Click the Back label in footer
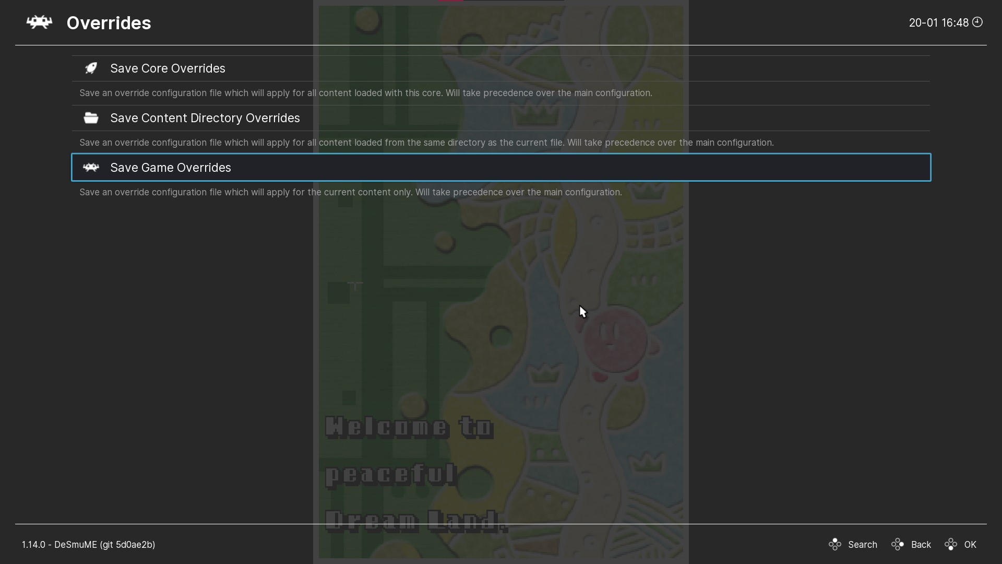1002x564 pixels. point(921,545)
